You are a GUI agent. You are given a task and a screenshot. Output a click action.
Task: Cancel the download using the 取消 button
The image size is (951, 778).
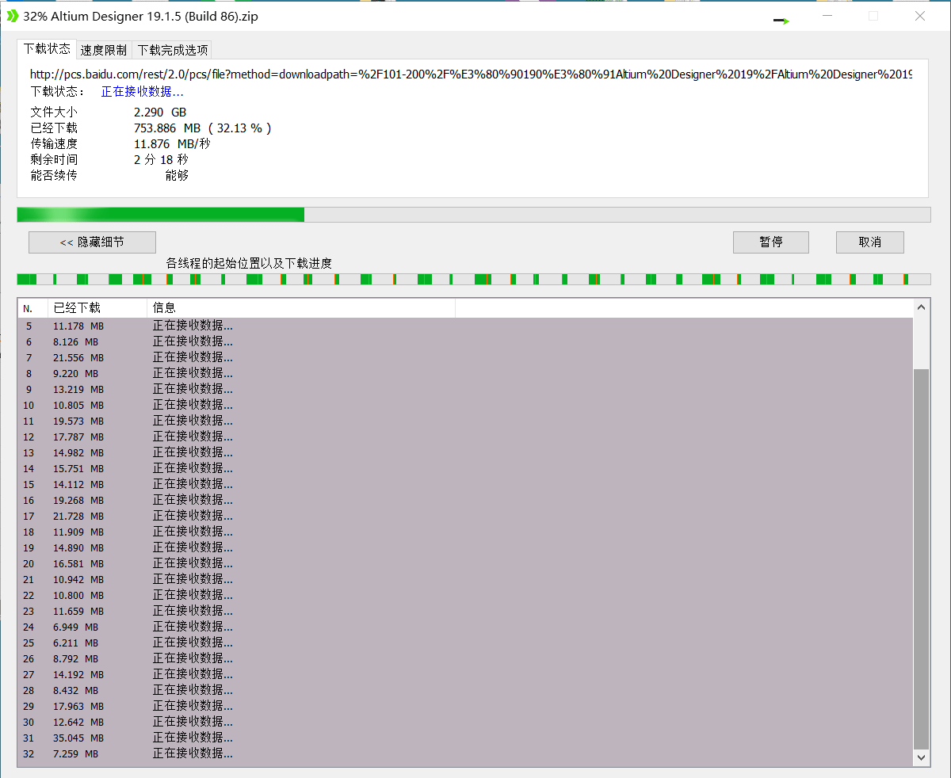click(869, 242)
